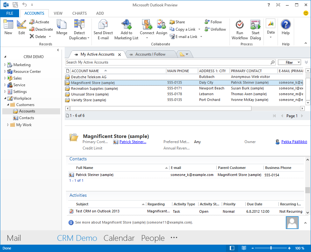311x252 pixels.
Task: Open the Delete dropdown arrow
Action: coord(50,36)
